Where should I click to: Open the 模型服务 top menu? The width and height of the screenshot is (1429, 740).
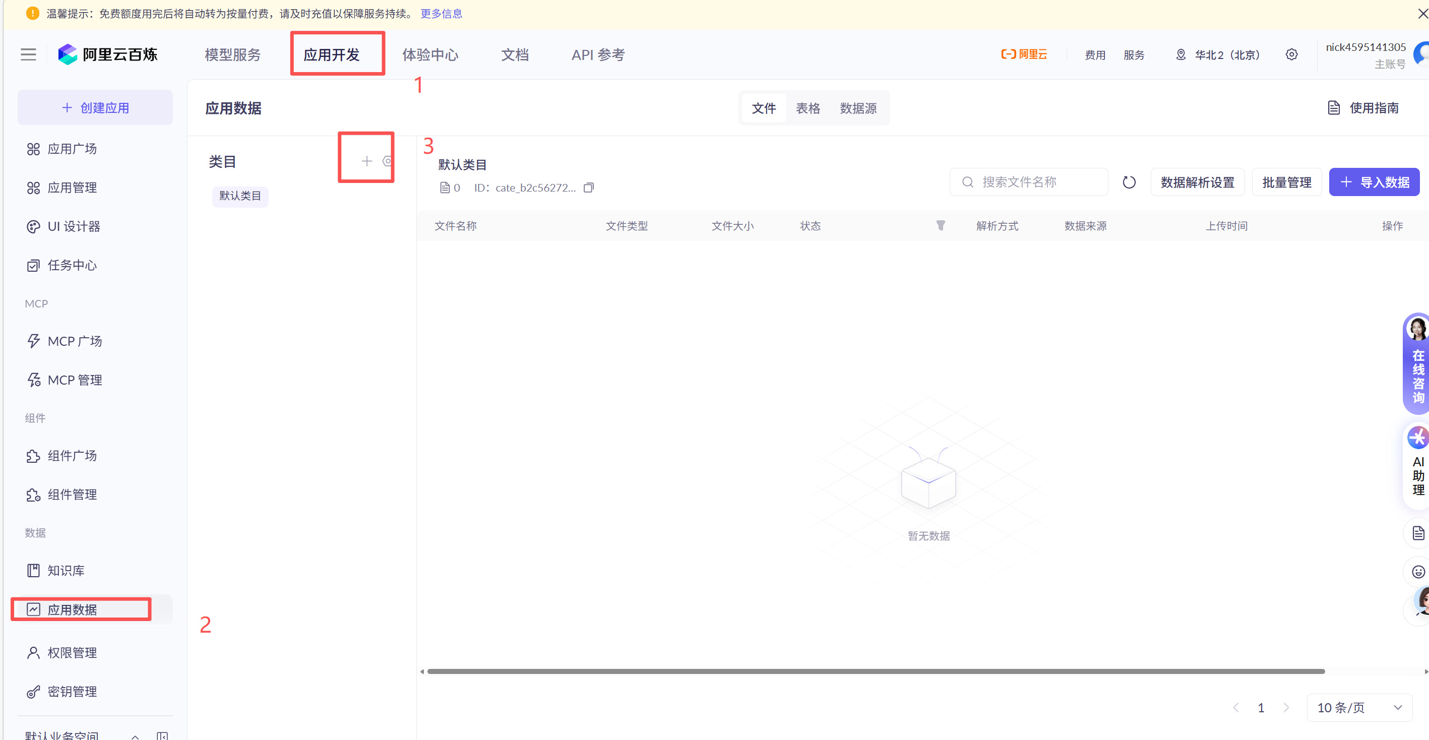[232, 54]
